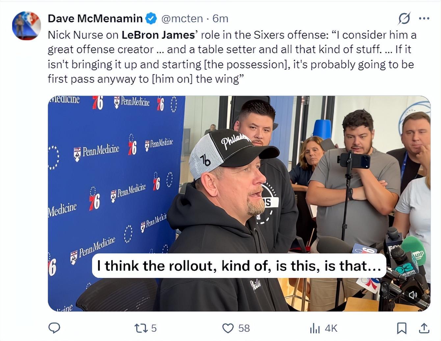The height and width of the screenshot is (341, 441).
Task: Share the tweet via upload icon
Action: tap(424, 328)
